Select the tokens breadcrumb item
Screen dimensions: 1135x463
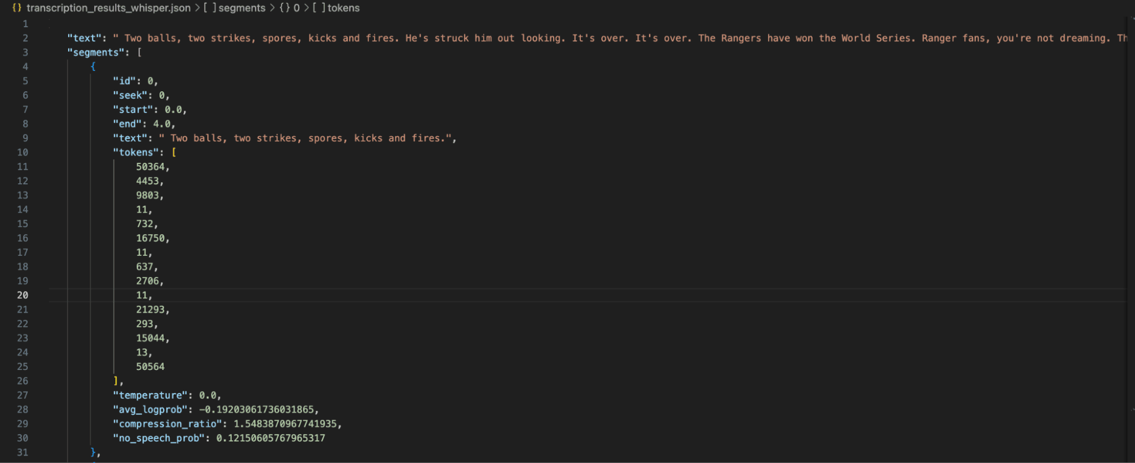coord(344,8)
